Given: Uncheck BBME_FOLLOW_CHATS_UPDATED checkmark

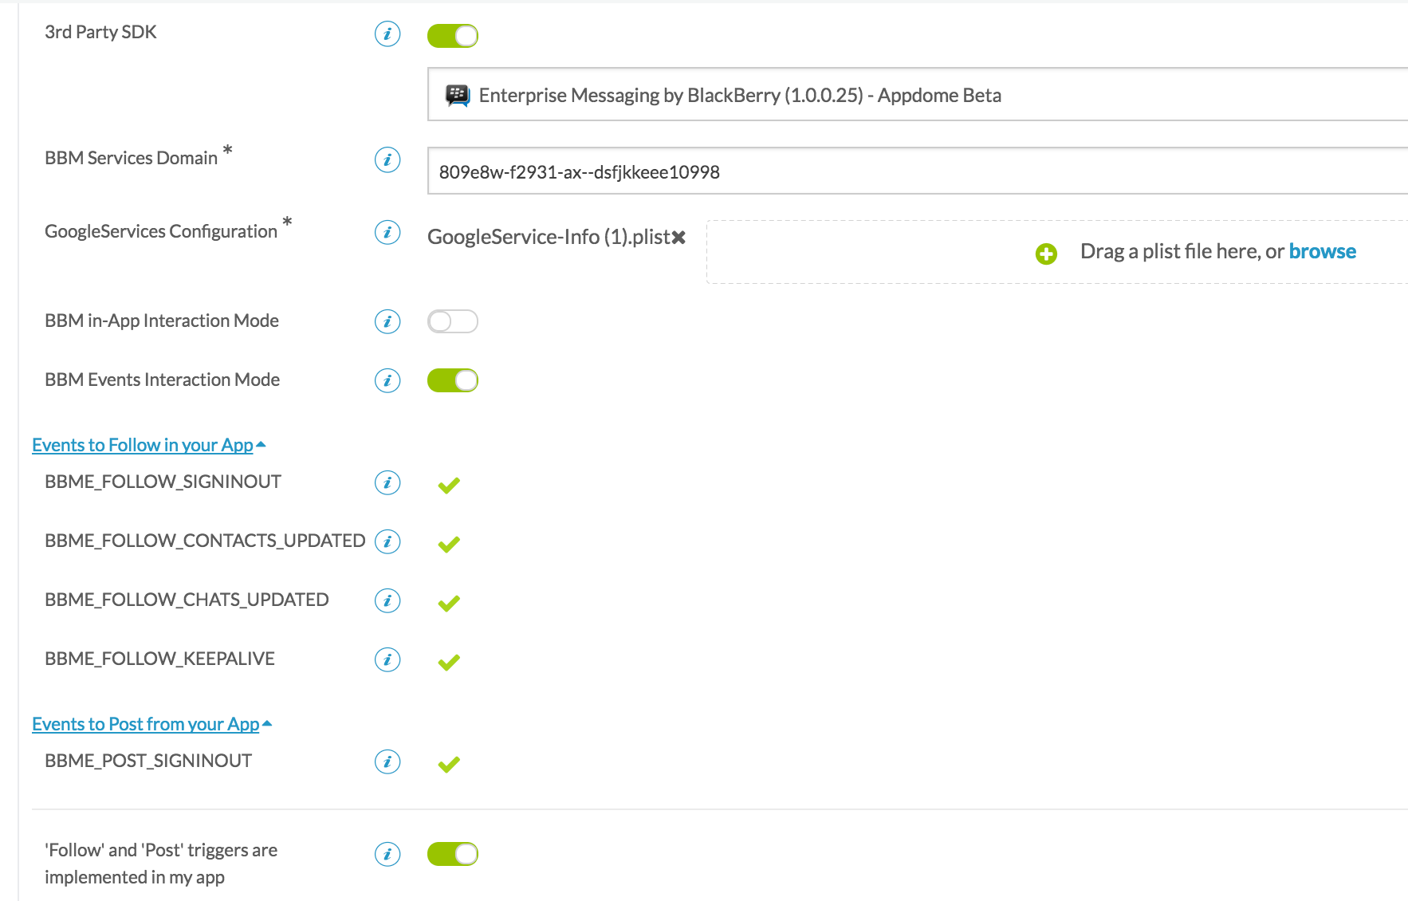Looking at the screenshot, I should (x=449, y=603).
